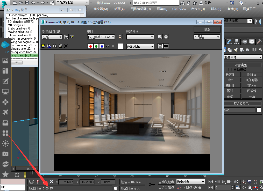Open the Civil View menu
The height and width of the screenshot is (191, 263).
pyautogui.click(x=179, y=9)
